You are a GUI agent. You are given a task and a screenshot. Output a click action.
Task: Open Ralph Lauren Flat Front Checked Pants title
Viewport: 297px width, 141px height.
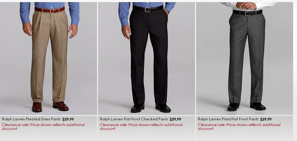point(134,119)
